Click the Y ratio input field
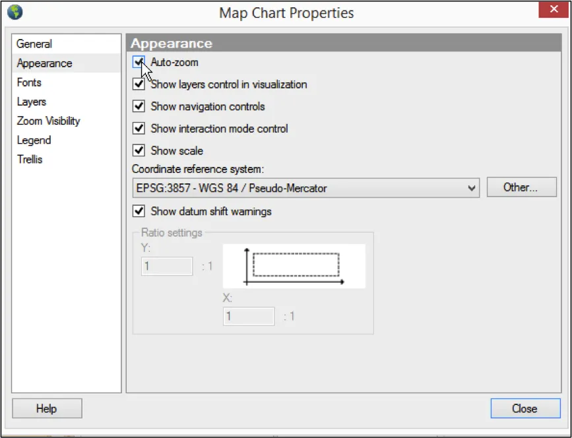 [x=167, y=266]
